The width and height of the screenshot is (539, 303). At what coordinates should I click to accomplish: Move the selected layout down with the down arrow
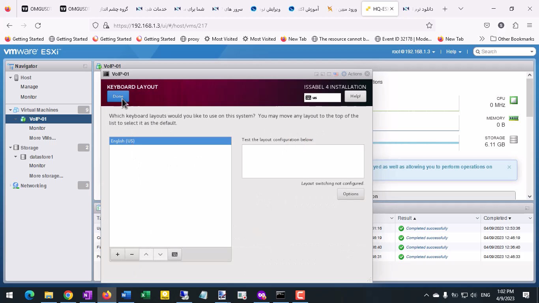(x=160, y=254)
